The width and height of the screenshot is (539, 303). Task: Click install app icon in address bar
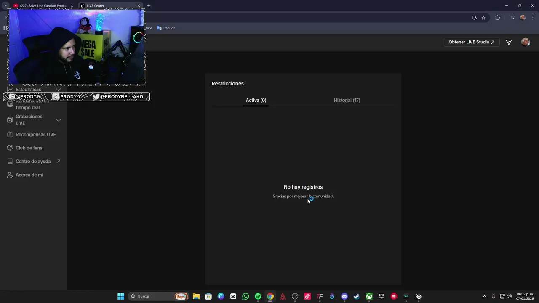pos(474,18)
